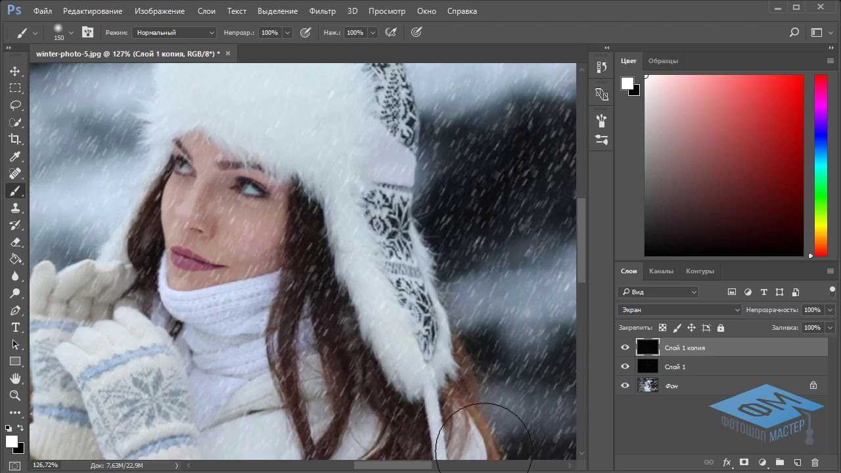Toggle lock position in the Layers panel

tap(691, 328)
